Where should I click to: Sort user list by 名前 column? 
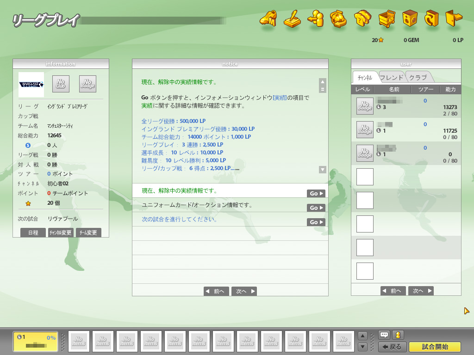pos(394,89)
